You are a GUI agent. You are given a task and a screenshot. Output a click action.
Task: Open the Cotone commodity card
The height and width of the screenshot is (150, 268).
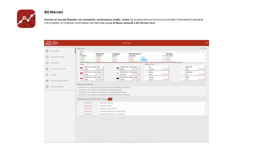tap(193, 78)
